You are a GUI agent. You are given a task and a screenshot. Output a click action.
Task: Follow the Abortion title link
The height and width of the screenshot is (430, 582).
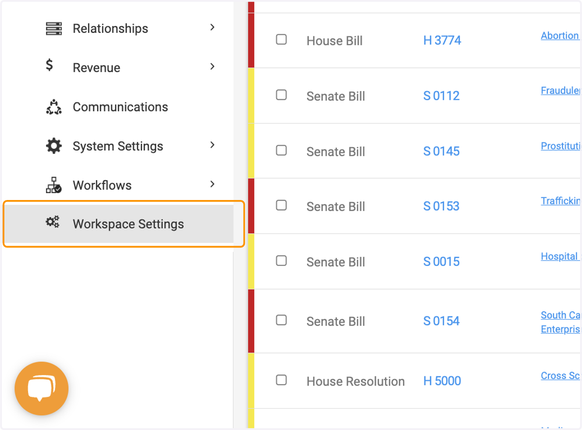560,36
